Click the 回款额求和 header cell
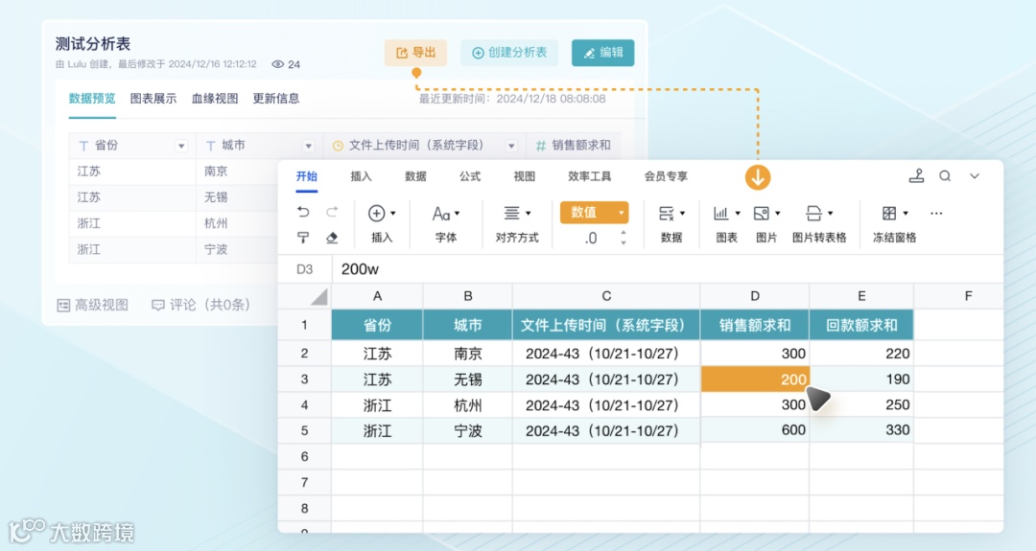Image resolution: width=1036 pixels, height=551 pixels. [x=861, y=325]
